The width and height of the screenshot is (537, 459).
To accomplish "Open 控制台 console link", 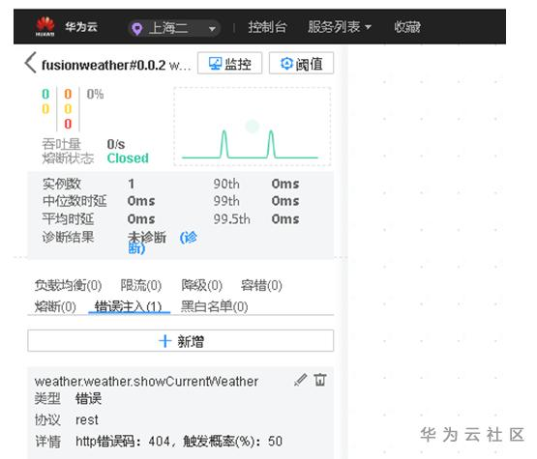I will [267, 27].
